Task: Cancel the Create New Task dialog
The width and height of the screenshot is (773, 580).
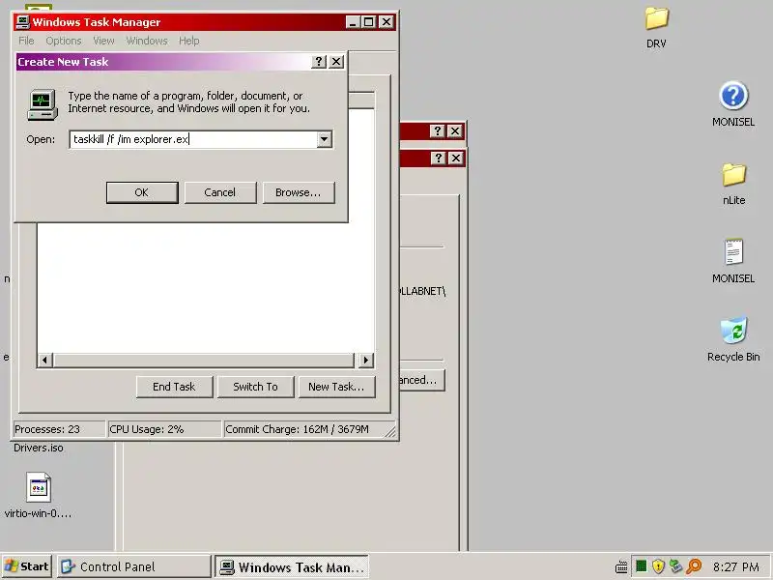Action: (220, 192)
